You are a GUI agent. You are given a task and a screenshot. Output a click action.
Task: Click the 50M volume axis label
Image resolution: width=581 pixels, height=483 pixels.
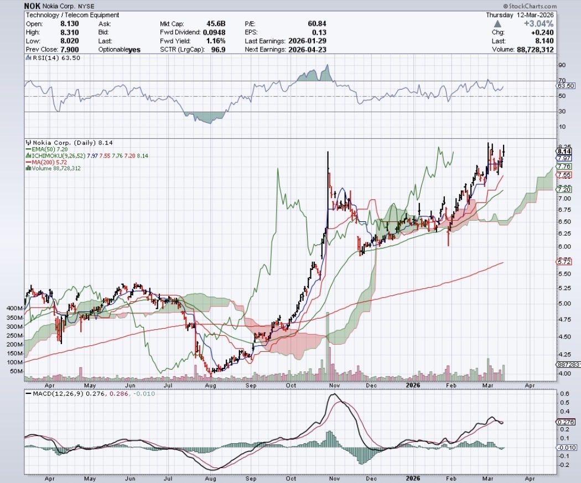16,371
